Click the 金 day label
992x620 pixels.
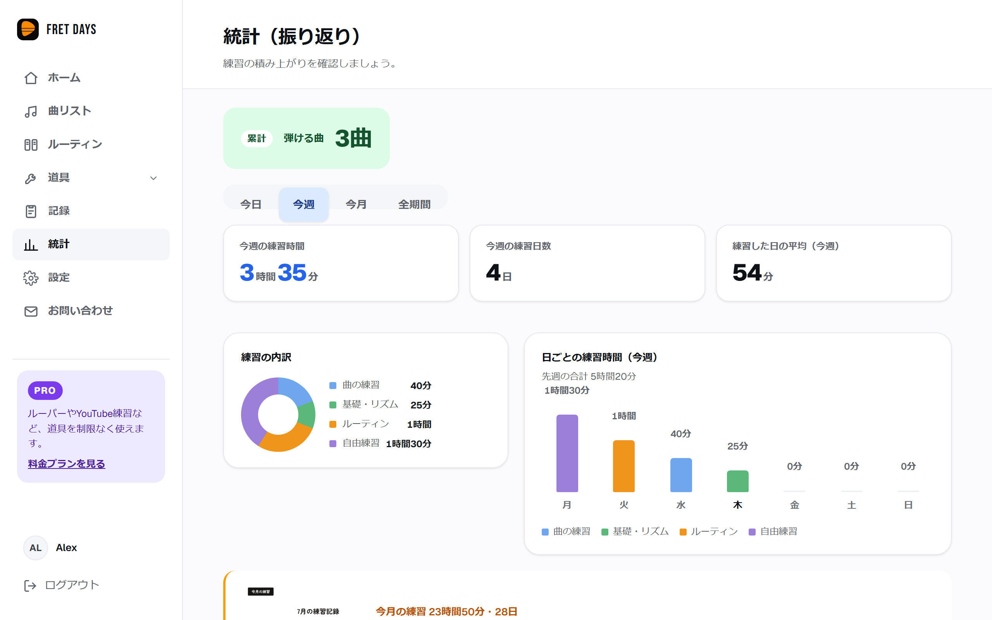coord(794,505)
